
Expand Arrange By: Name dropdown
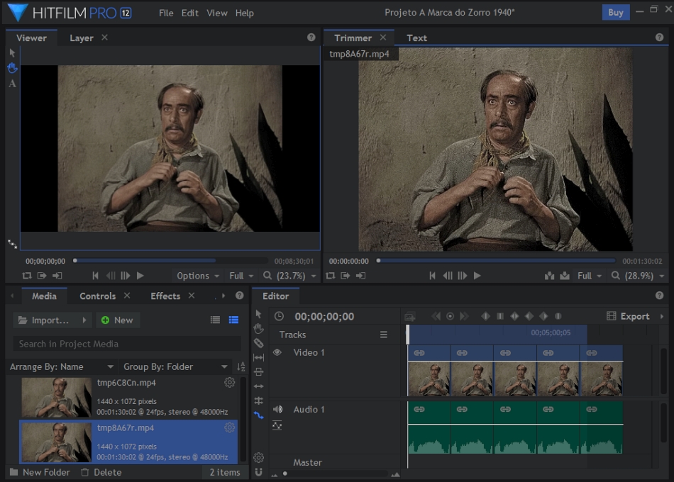tap(62, 366)
